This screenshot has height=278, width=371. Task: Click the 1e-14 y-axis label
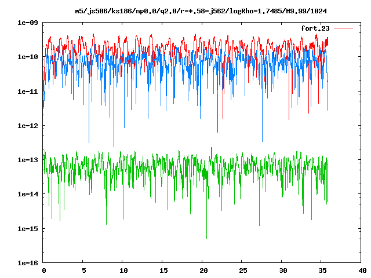pos(28,194)
